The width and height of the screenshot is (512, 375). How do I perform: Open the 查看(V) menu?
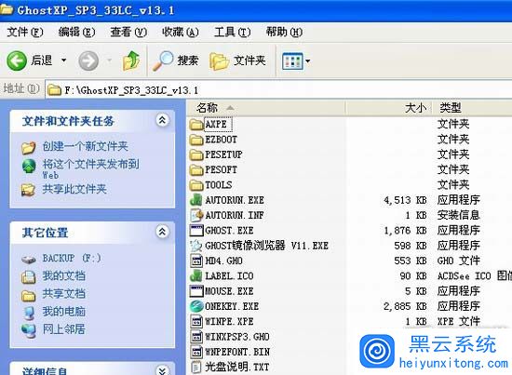[x=128, y=32]
